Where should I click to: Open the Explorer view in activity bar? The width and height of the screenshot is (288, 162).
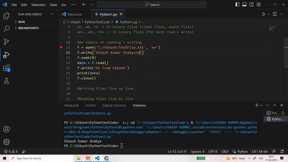(6, 16)
